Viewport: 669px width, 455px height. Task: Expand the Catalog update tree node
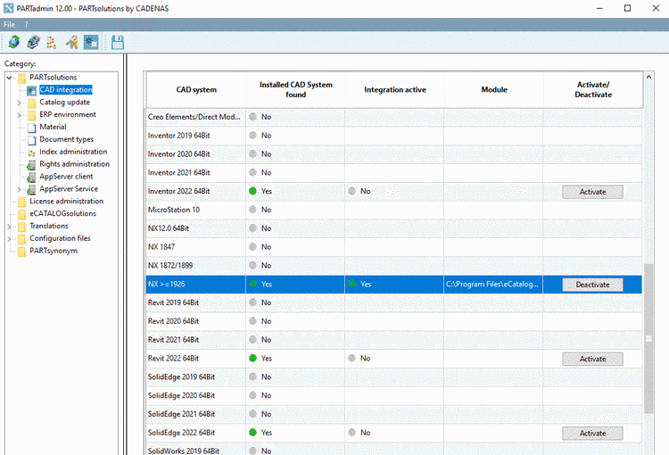(x=19, y=103)
